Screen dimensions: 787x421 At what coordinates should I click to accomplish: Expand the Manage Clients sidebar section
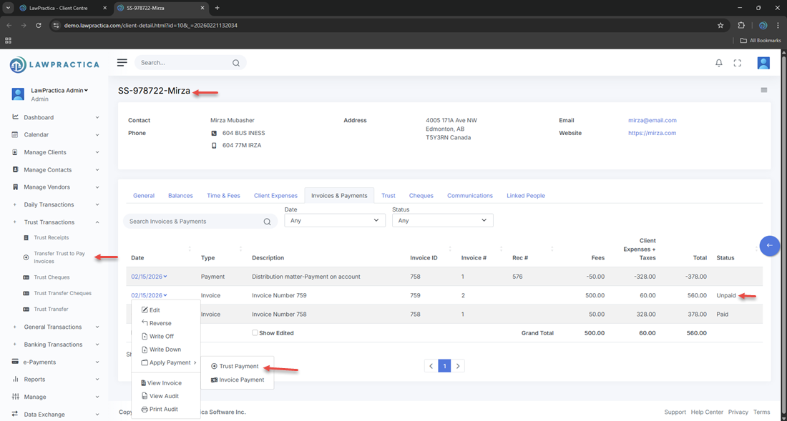[x=54, y=152]
